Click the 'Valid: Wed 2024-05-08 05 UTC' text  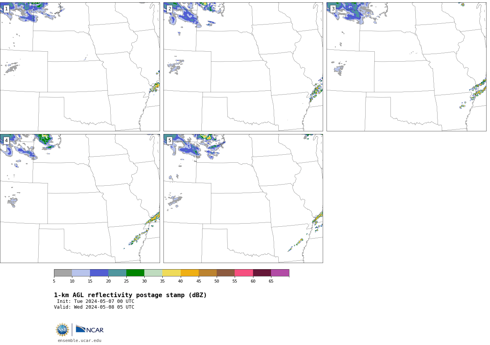pos(94,307)
